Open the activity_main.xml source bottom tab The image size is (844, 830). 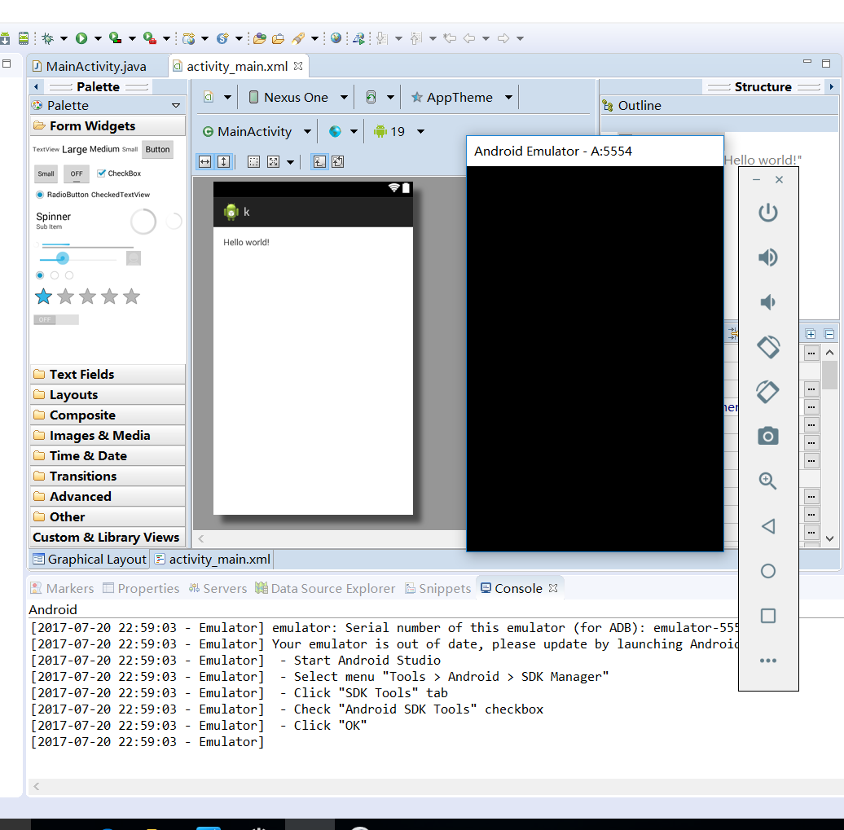point(213,560)
